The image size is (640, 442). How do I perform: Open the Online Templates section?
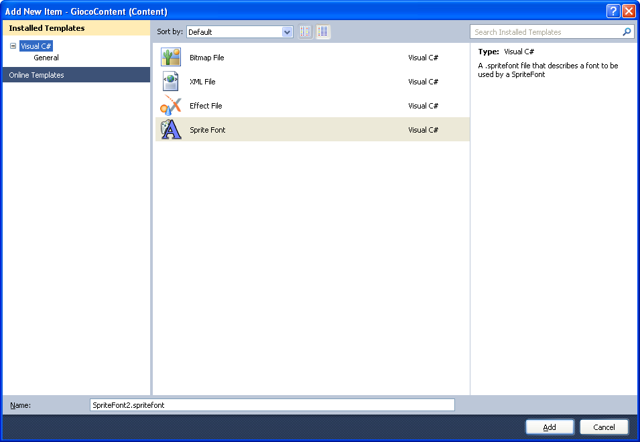[76, 75]
